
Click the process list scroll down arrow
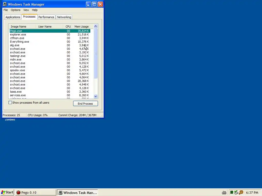(96, 96)
